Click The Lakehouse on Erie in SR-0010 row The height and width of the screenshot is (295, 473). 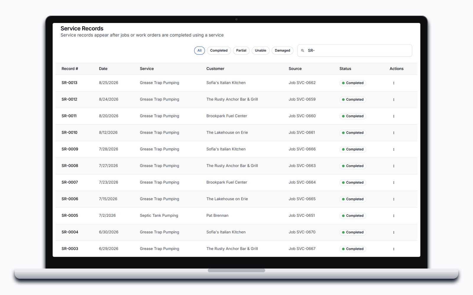pyautogui.click(x=227, y=133)
